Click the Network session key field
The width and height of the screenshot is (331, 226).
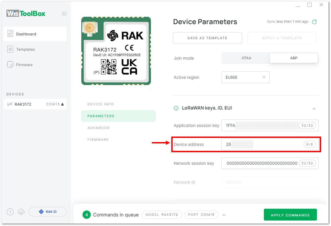(x=270, y=163)
